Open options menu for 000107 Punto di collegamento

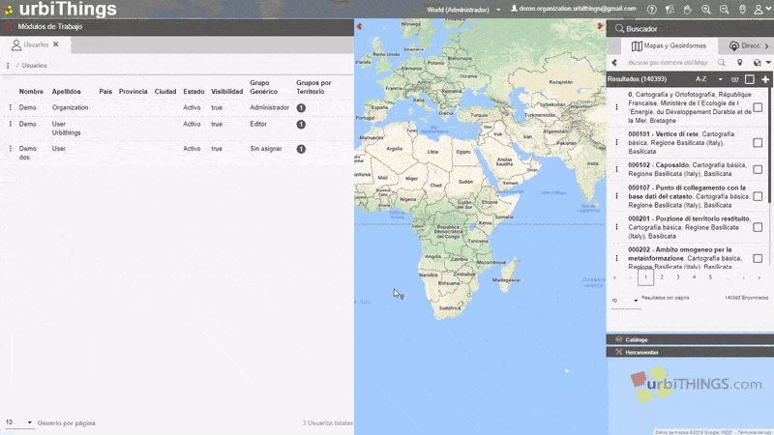616,196
